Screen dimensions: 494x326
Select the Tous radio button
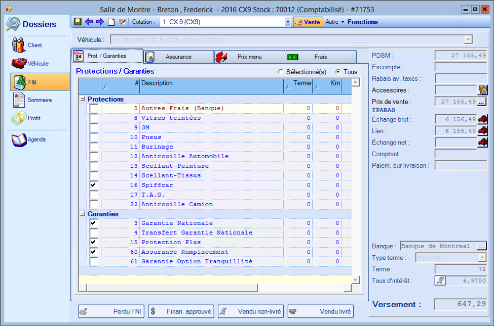pos(338,72)
